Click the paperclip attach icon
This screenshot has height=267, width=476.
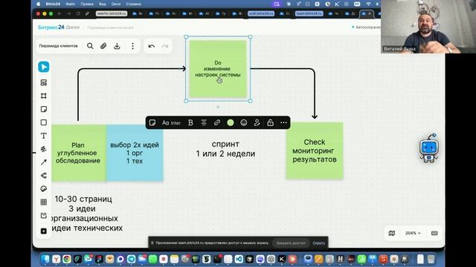(x=103, y=46)
